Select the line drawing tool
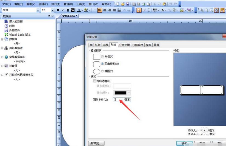 pyautogui.click(x=170, y=10)
